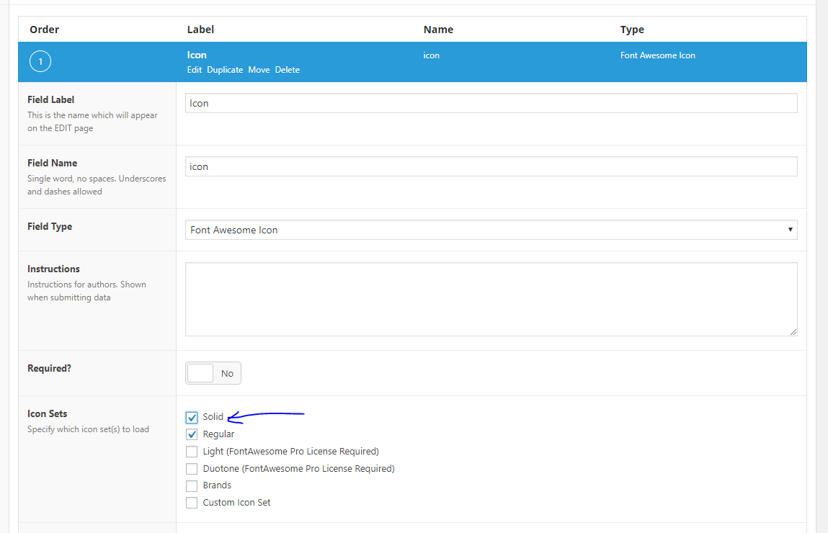The width and height of the screenshot is (828, 533).
Task: Click the Edit link under Icon
Action: click(x=195, y=70)
